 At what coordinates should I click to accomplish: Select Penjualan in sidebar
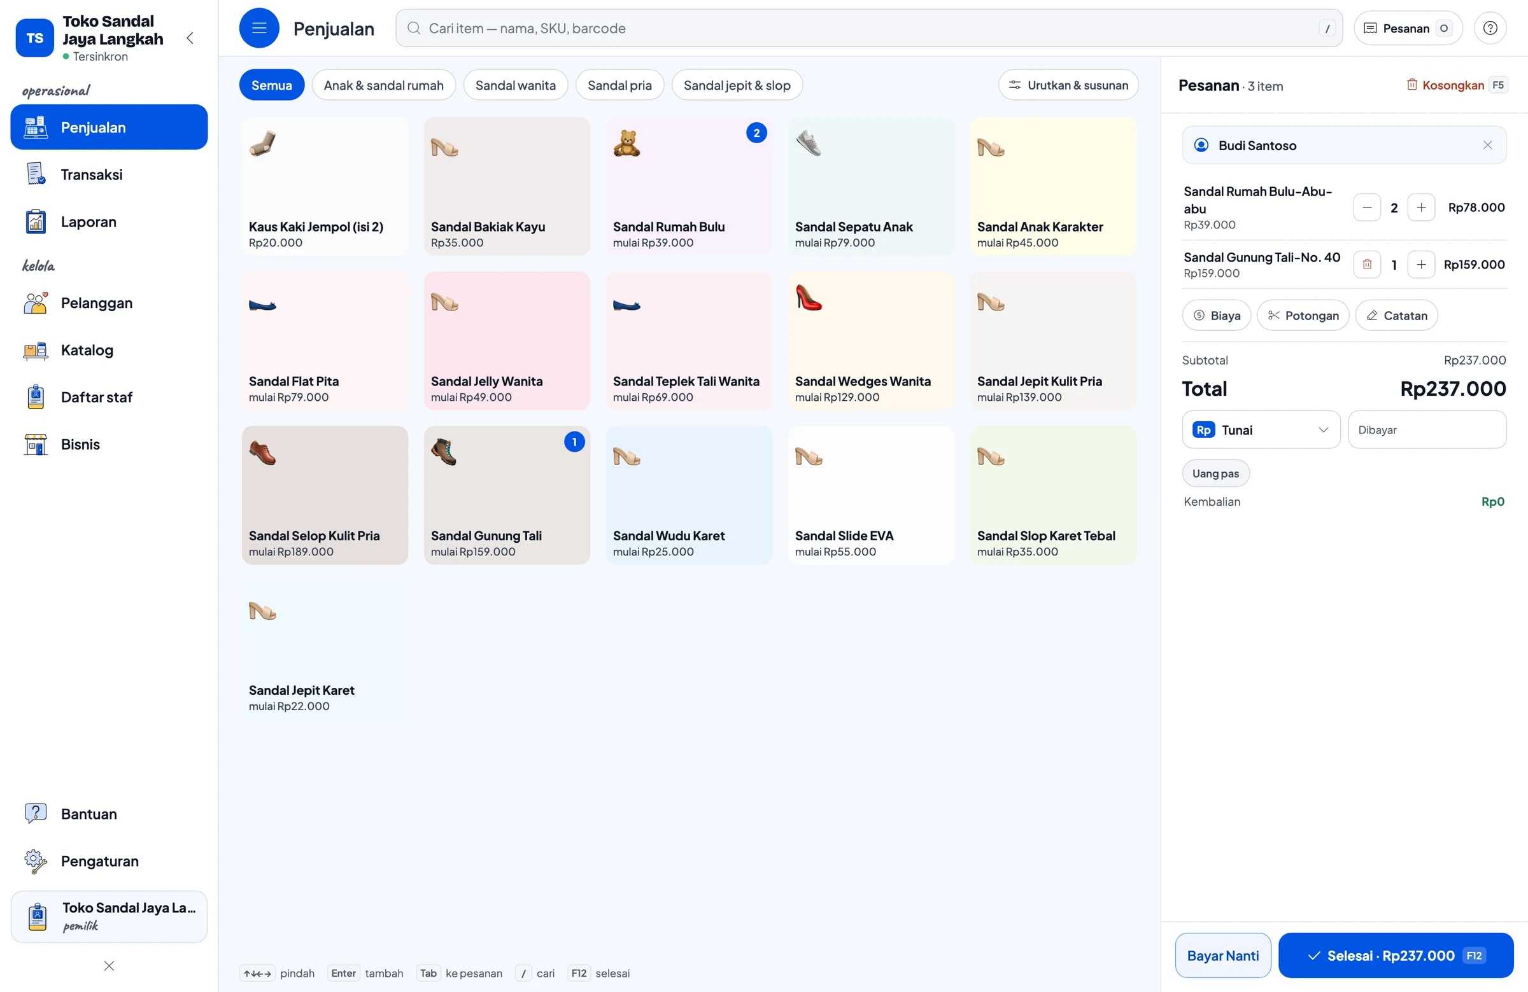[109, 127]
